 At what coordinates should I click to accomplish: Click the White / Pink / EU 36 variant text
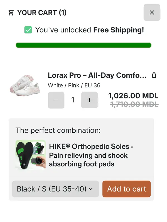click(x=74, y=85)
